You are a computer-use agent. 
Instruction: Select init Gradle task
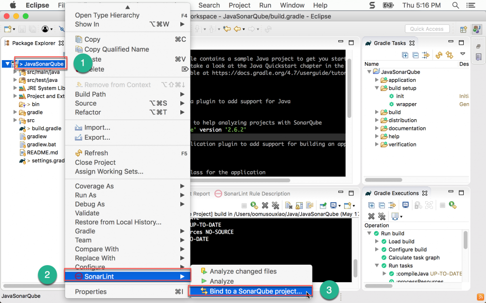[x=400, y=96]
